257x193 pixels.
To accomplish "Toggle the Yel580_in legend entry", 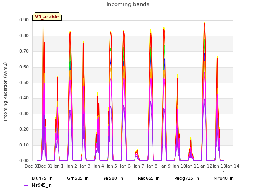I will click(109, 179).
